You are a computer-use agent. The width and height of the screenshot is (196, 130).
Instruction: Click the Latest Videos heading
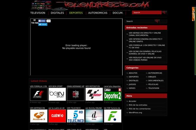click(39, 81)
